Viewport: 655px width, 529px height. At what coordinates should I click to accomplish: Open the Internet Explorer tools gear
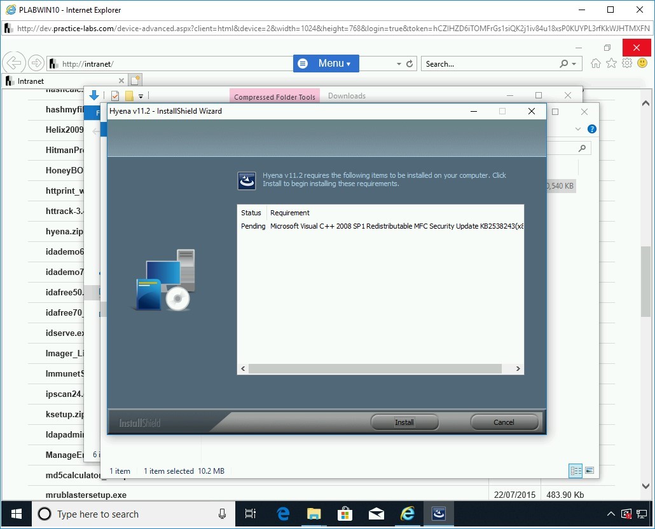pos(627,64)
